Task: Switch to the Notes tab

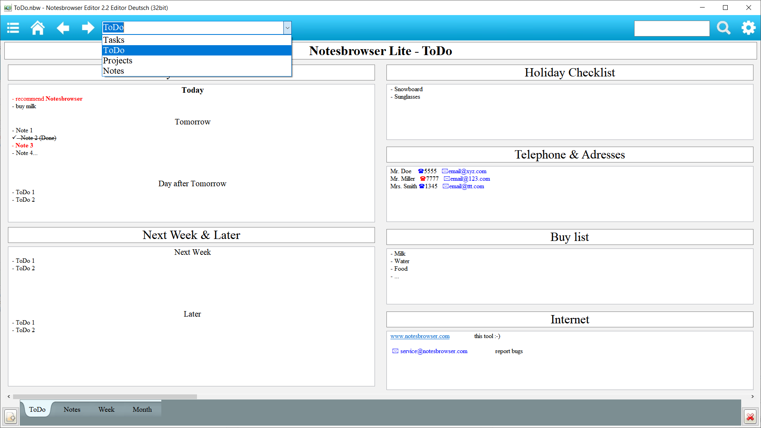Action: pos(72,409)
